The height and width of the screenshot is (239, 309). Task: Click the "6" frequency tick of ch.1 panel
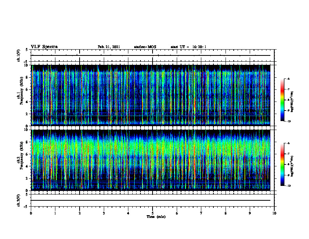click(x=27, y=89)
